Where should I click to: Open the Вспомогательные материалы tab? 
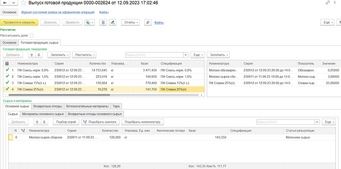point(87,106)
